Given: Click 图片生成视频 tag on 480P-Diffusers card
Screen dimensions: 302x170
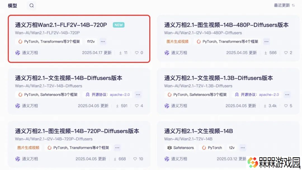Looking at the screenshot, I should click(x=177, y=41).
